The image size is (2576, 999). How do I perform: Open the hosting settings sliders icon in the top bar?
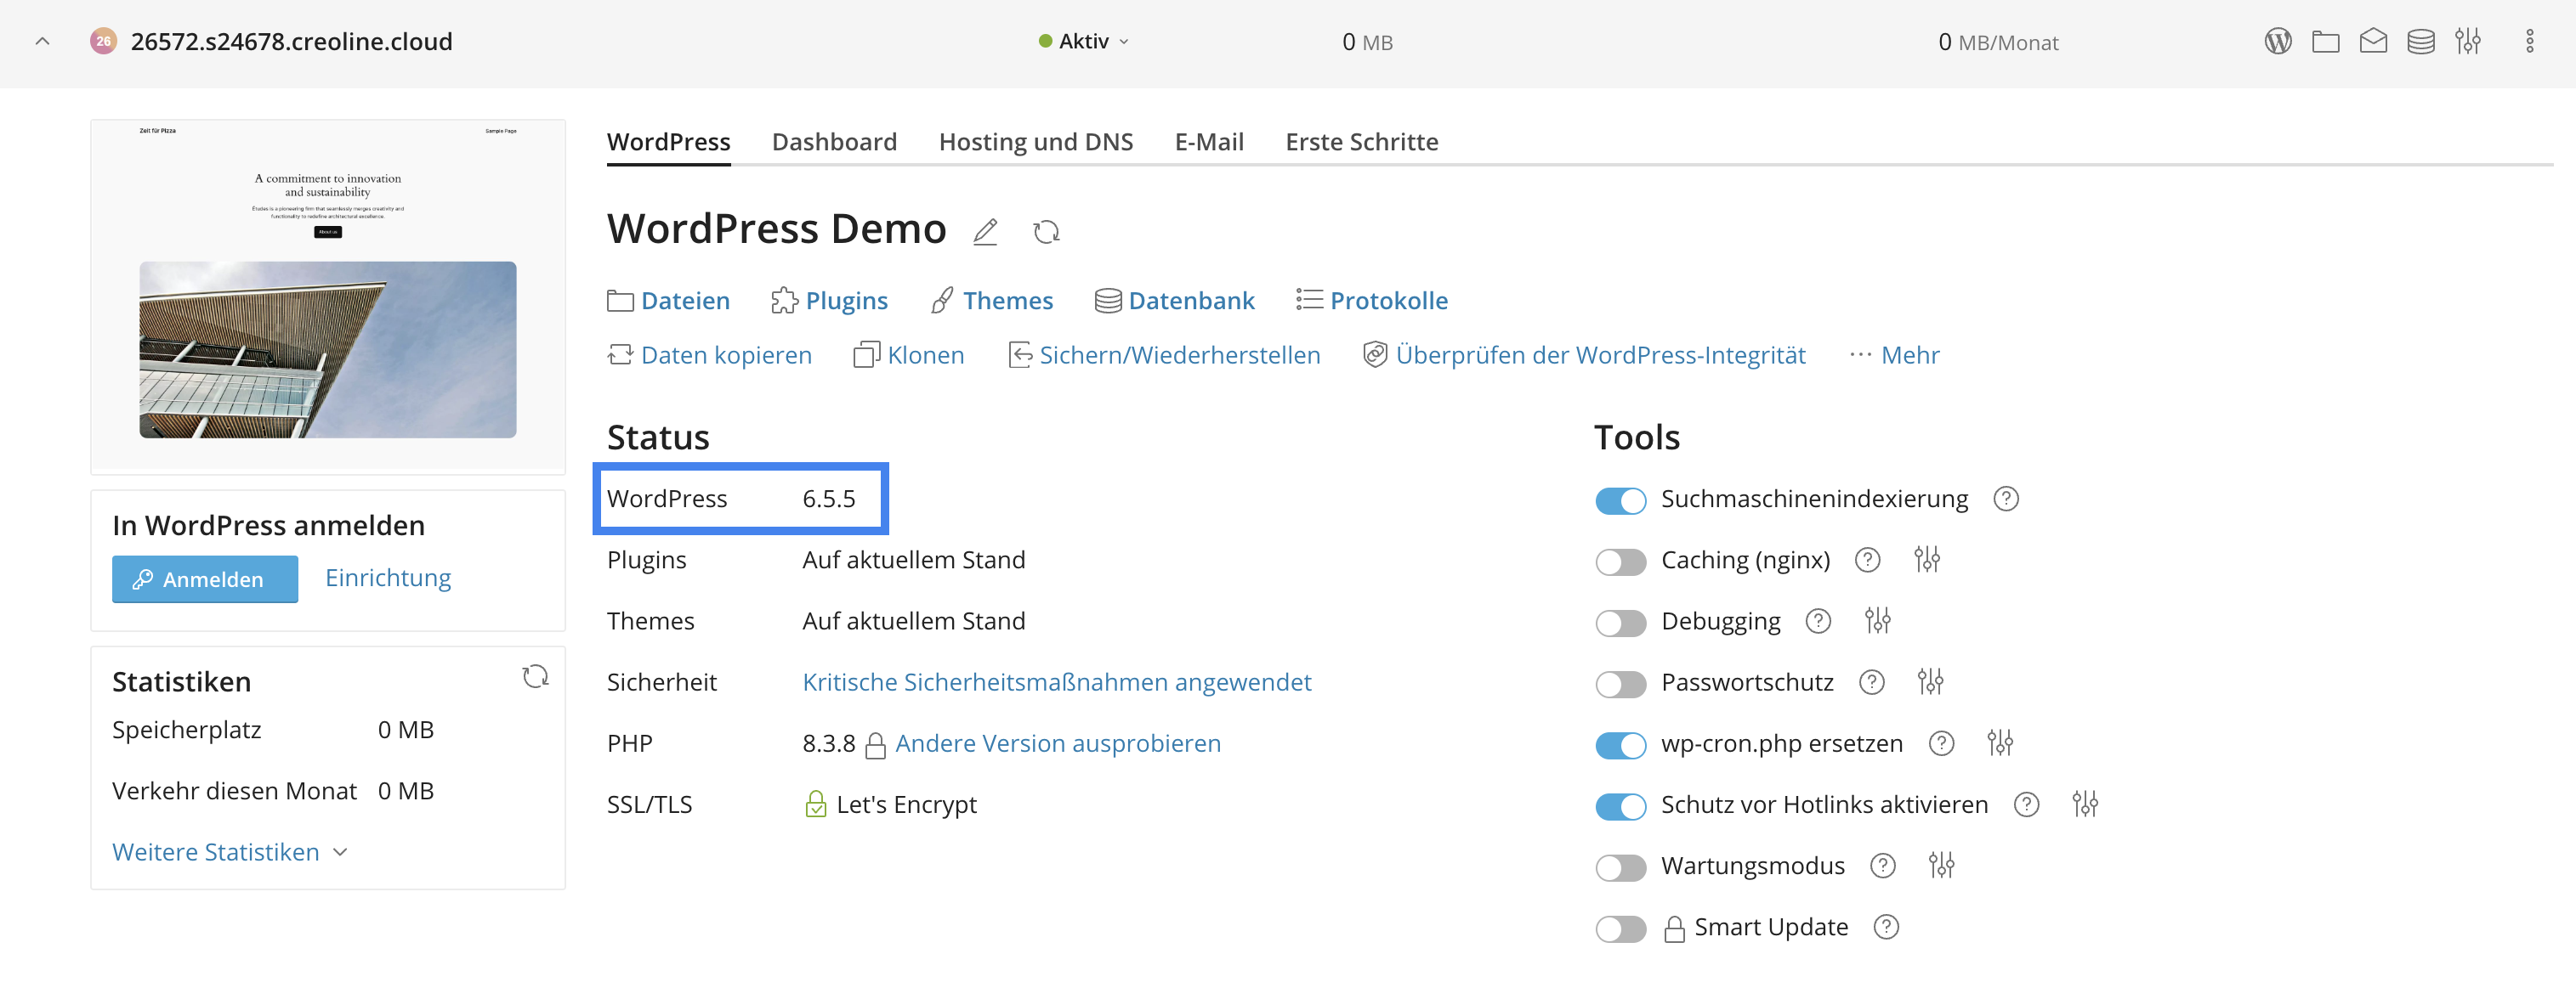[2467, 42]
